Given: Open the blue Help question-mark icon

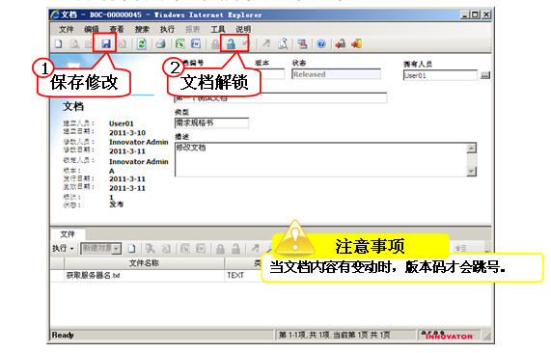Looking at the screenshot, I should pyautogui.click(x=321, y=44).
